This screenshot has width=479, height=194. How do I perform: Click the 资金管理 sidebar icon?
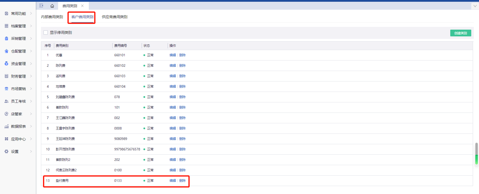click(6, 64)
